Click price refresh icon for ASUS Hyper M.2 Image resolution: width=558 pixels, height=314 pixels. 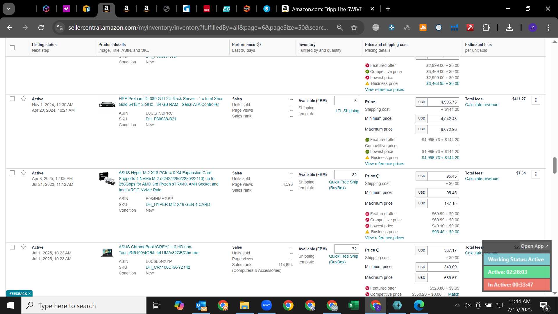378,176
